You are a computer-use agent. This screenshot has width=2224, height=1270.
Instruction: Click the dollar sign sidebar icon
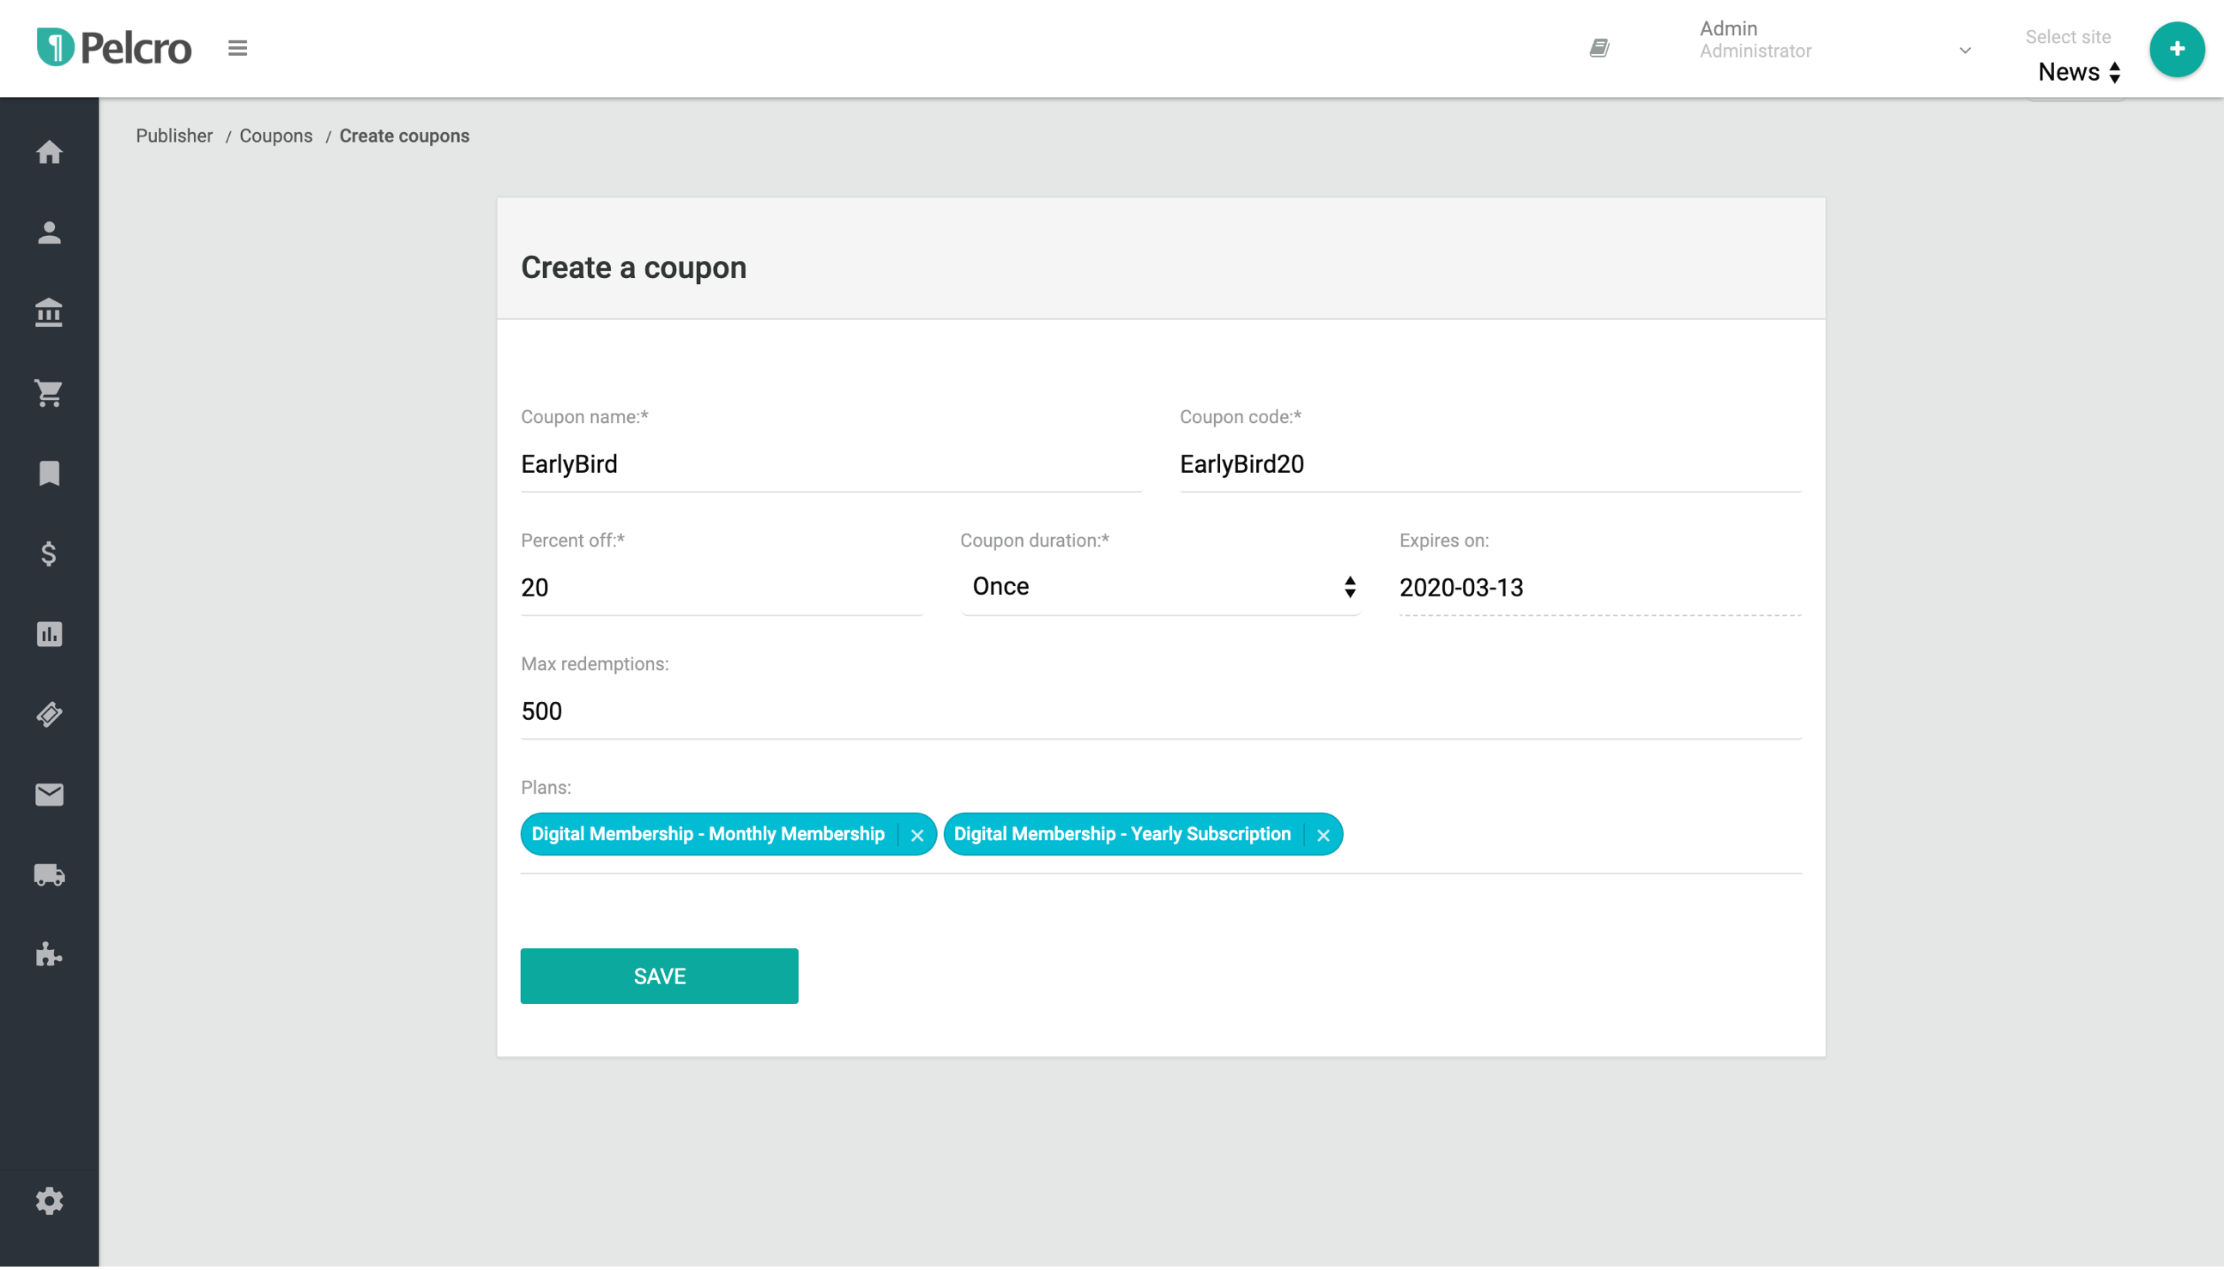click(49, 553)
